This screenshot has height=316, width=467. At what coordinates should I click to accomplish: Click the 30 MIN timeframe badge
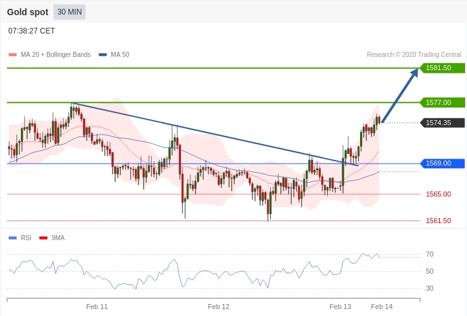pyautogui.click(x=70, y=12)
